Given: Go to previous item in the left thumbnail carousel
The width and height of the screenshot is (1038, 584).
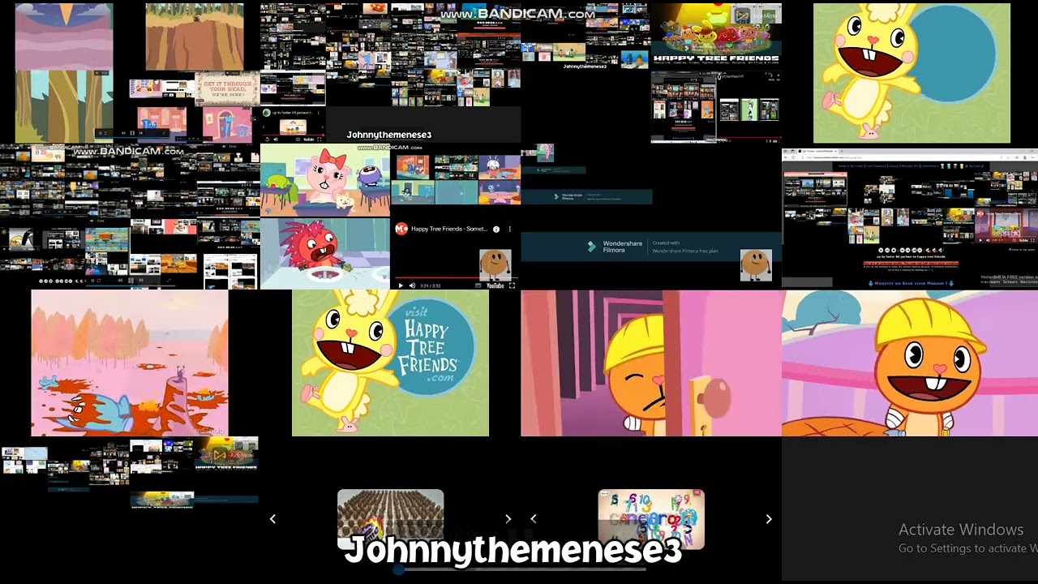Looking at the screenshot, I should pos(272,519).
